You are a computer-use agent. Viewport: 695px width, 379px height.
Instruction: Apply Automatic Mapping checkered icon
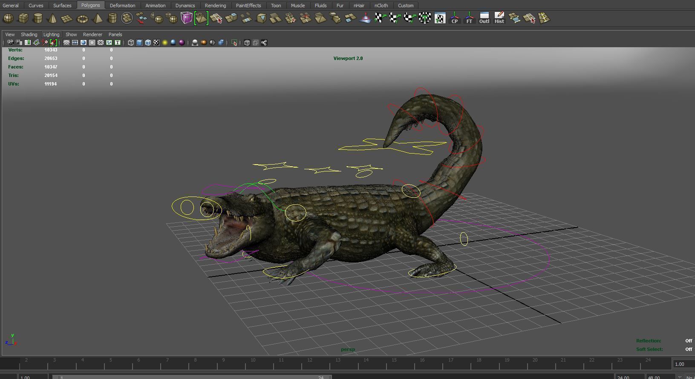tap(425, 18)
